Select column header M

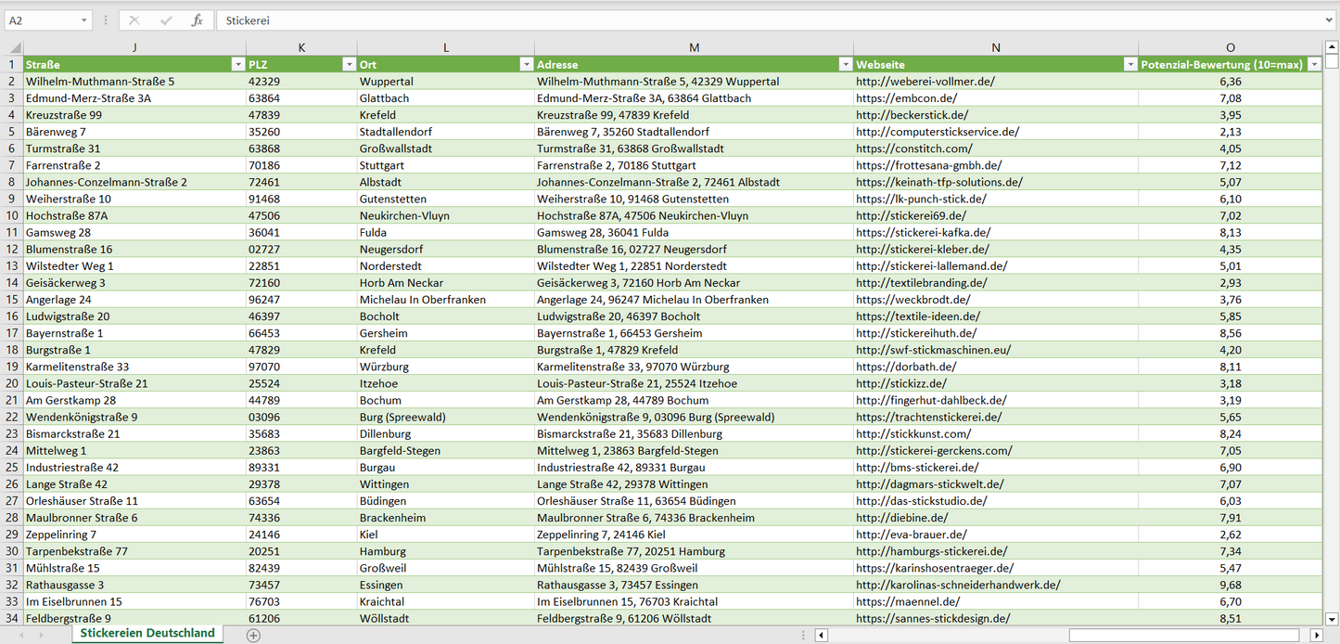(694, 47)
